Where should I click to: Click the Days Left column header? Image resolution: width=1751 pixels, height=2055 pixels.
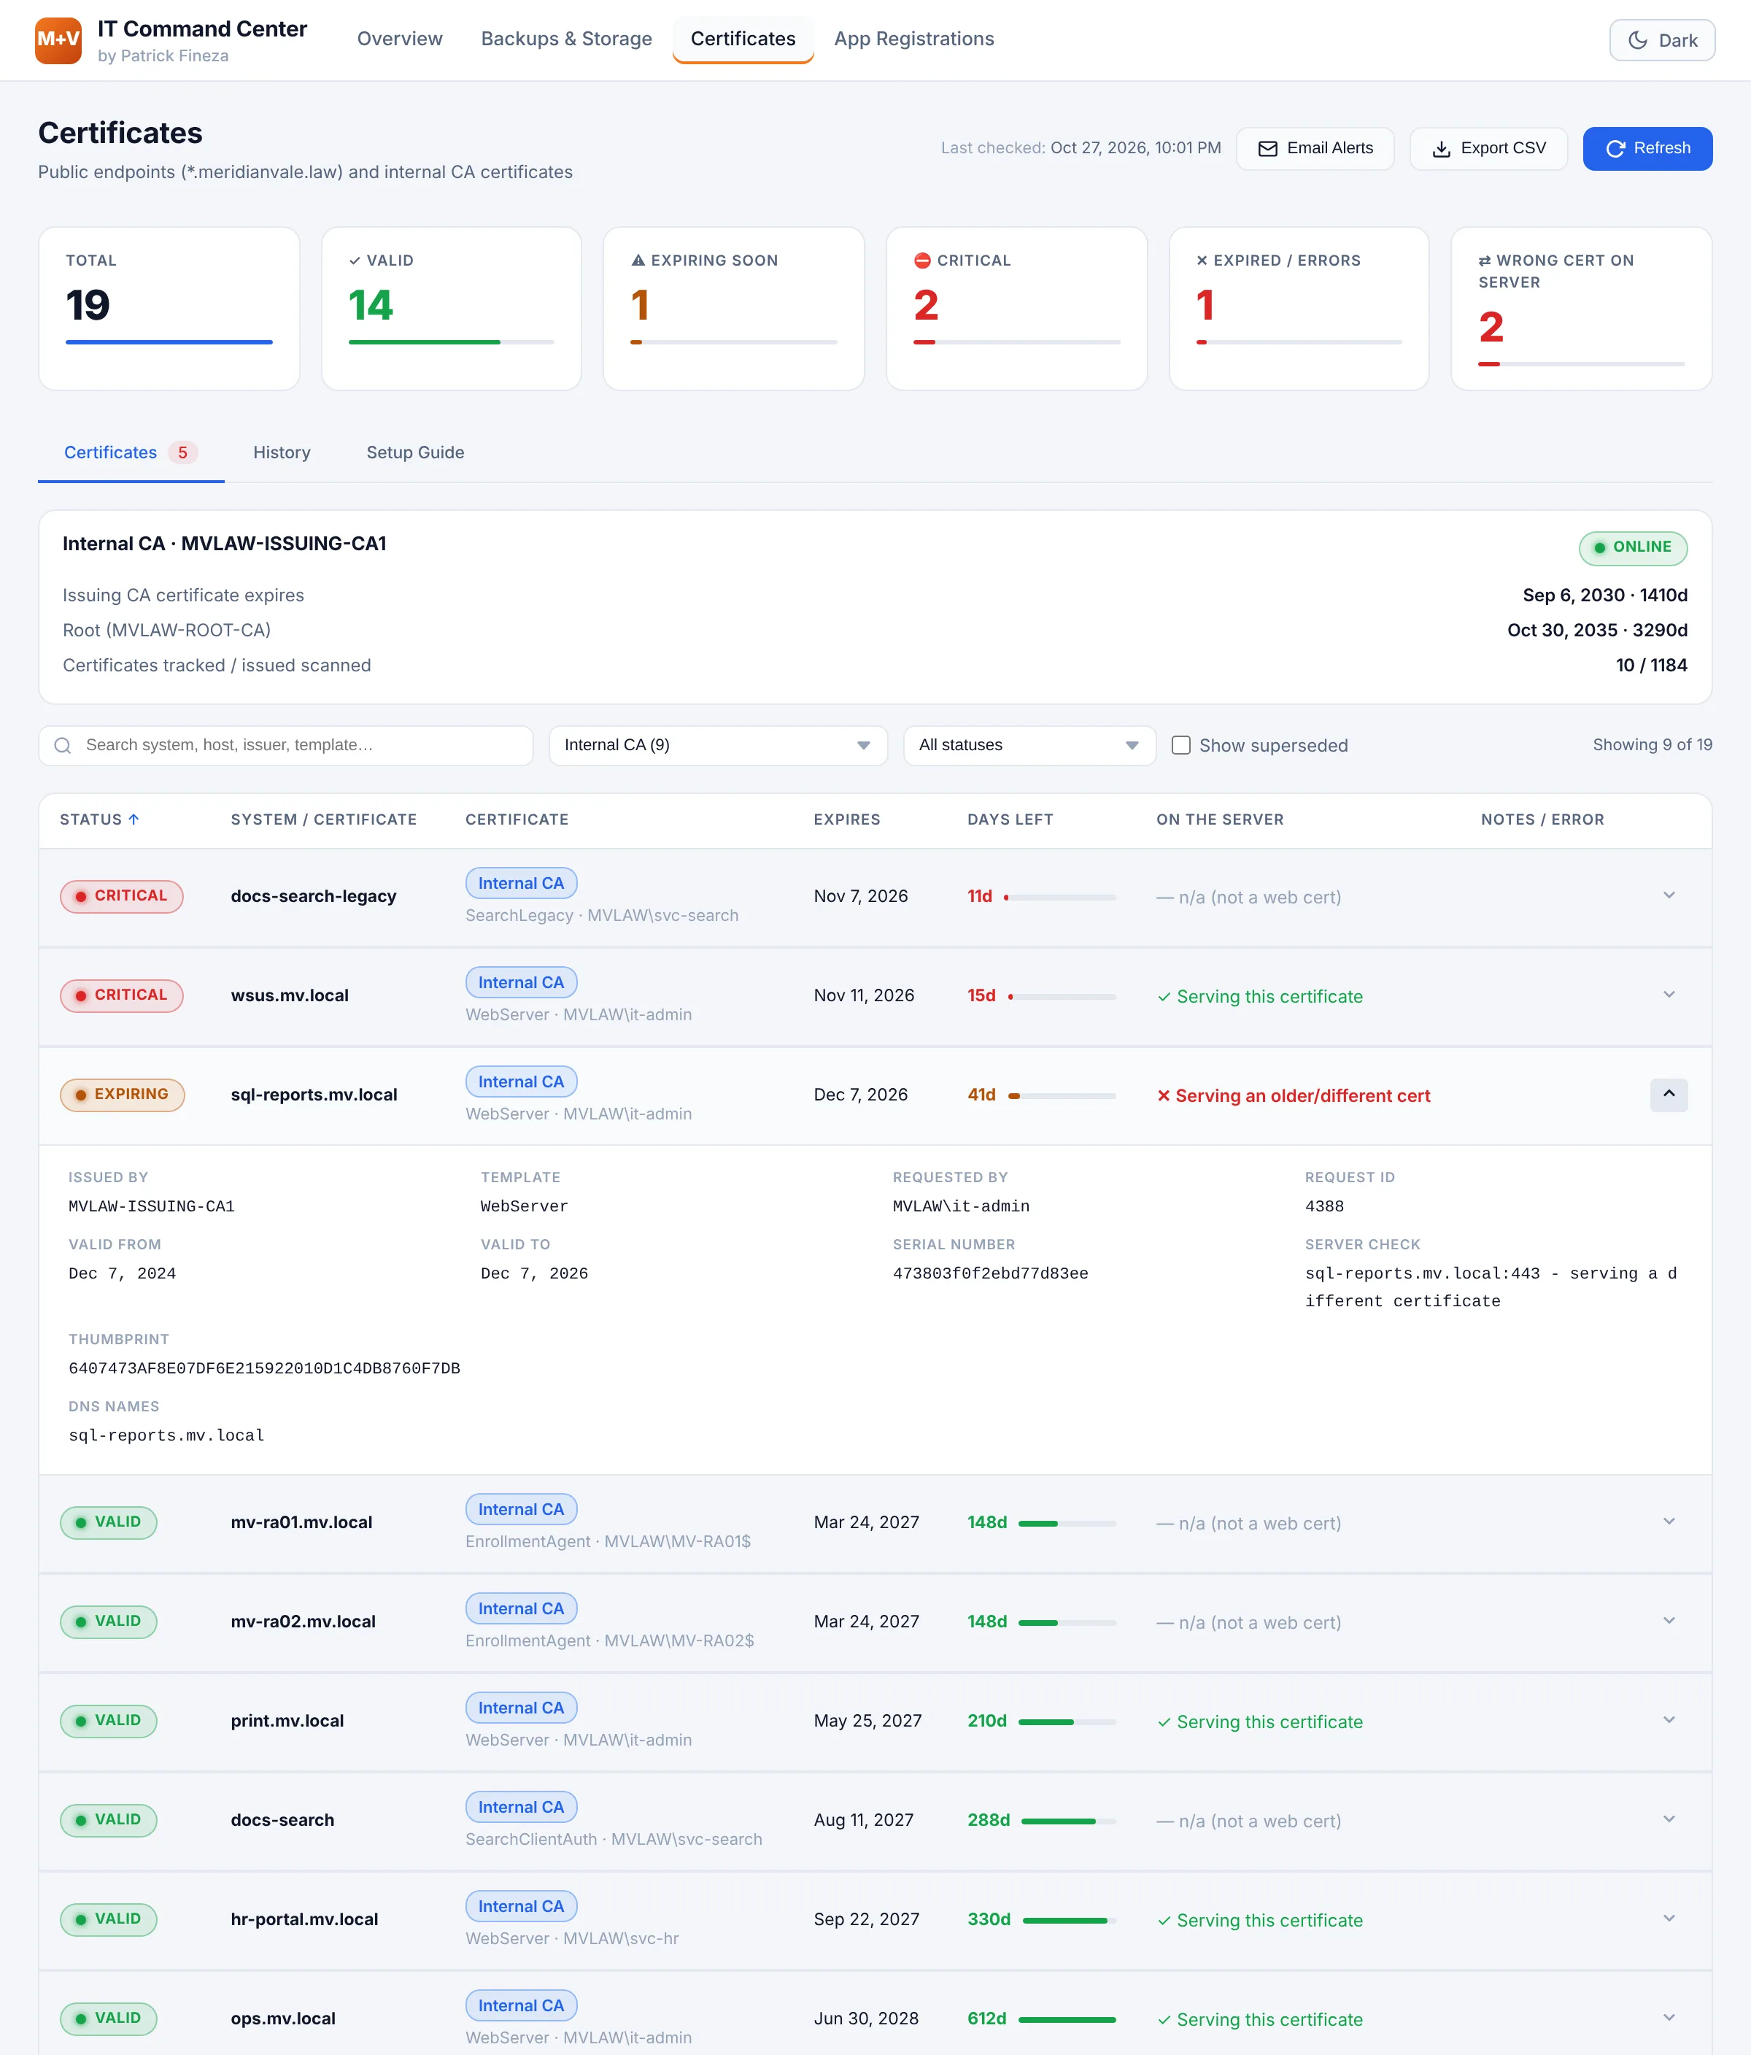(1009, 820)
